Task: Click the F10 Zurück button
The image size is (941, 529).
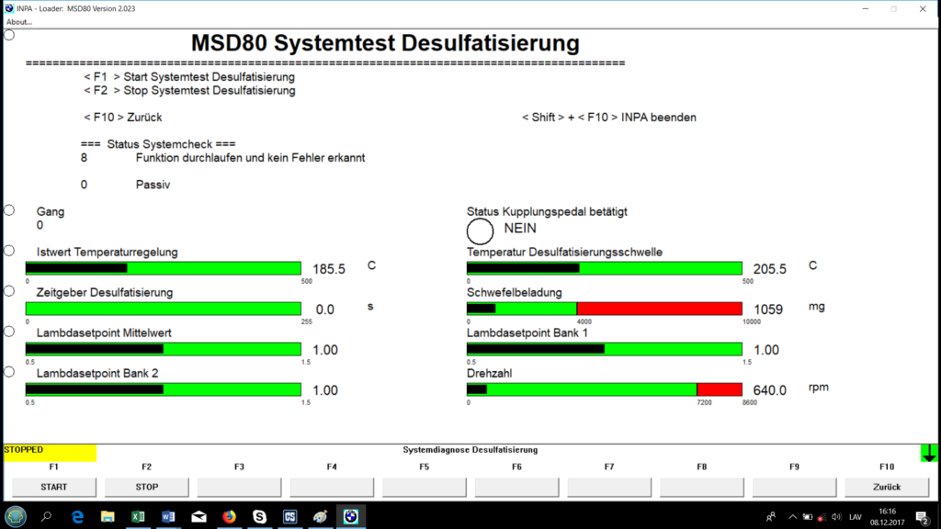Action: (x=886, y=487)
